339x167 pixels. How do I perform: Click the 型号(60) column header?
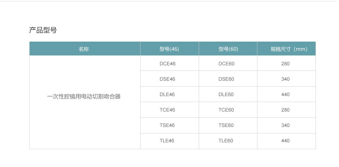(x=228, y=49)
